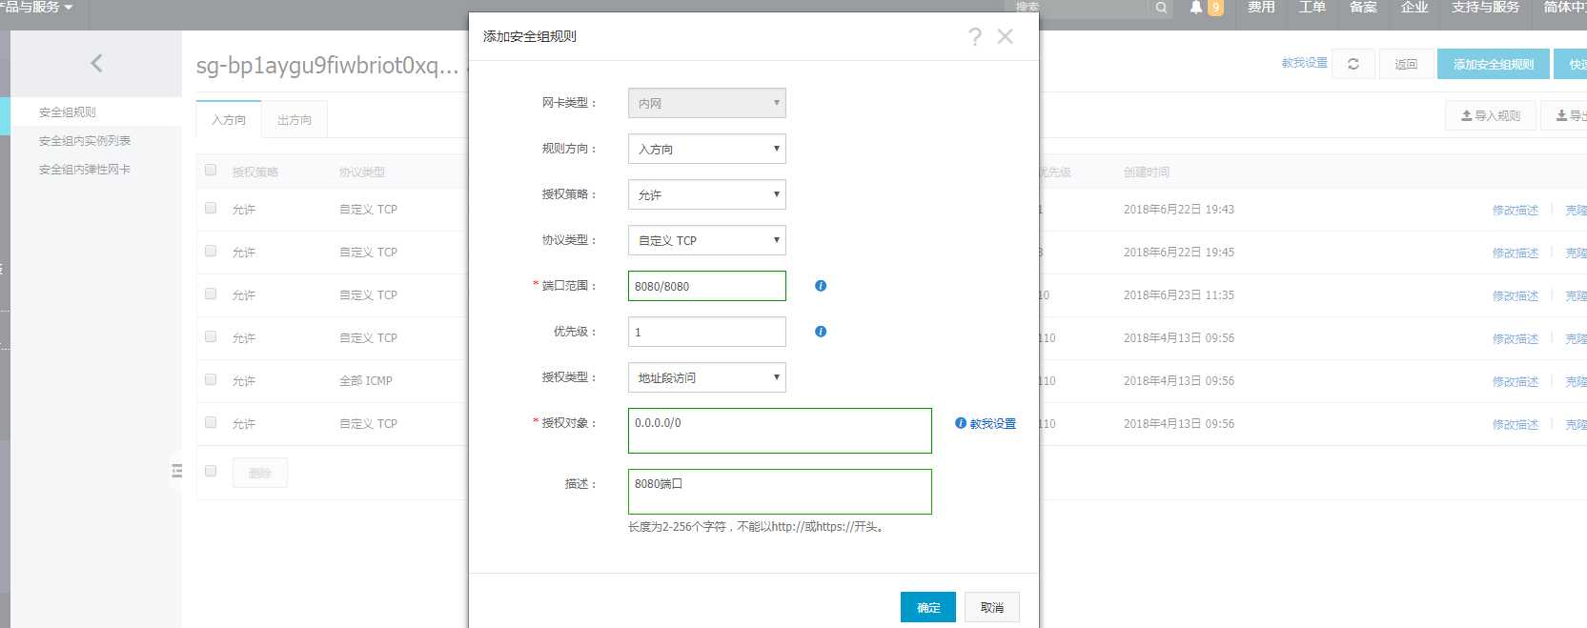
Task: Click 修改描述 for the 19:45 rule
Action: (x=1516, y=253)
